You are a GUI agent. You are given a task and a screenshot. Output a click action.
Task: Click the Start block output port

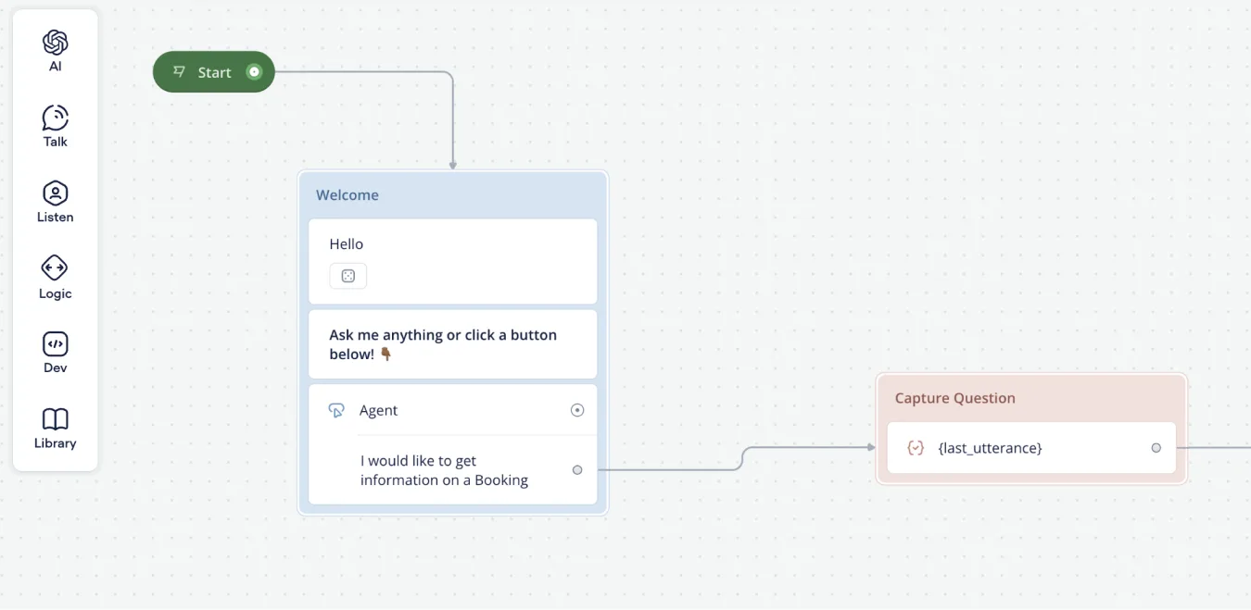click(x=254, y=71)
